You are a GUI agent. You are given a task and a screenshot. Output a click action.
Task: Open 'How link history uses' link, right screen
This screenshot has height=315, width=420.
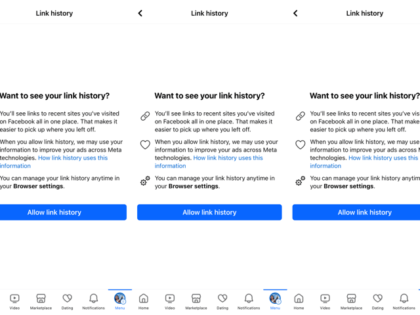(364, 162)
